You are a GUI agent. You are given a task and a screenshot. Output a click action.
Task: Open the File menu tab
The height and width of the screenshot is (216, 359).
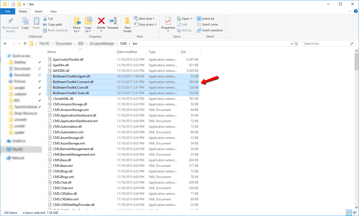(8, 11)
